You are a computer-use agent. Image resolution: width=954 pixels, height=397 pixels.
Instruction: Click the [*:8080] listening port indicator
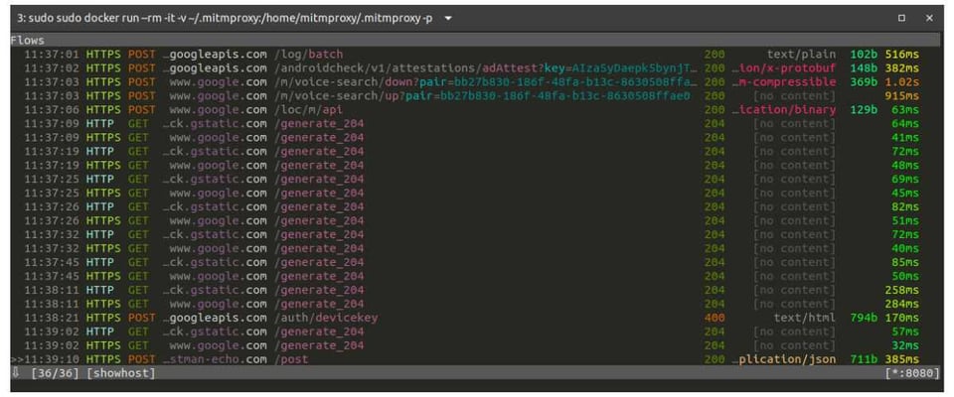912,373
